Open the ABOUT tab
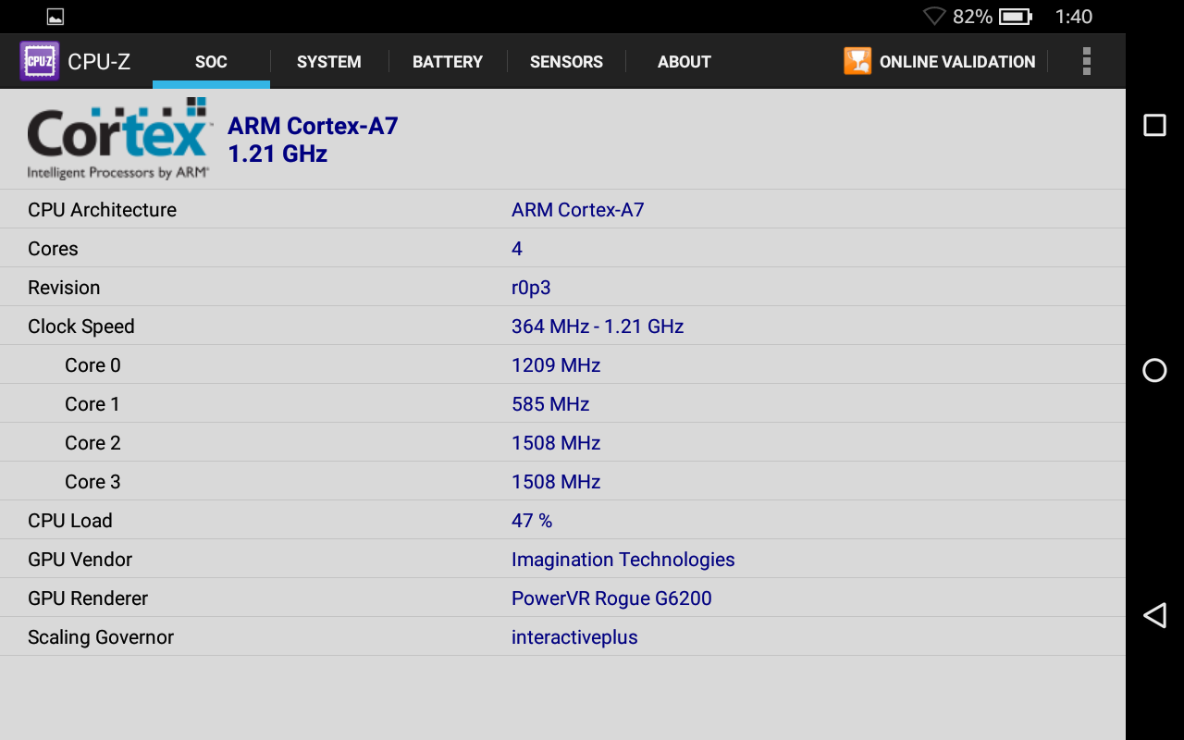This screenshot has width=1184, height=740. [x=684, y=62]
